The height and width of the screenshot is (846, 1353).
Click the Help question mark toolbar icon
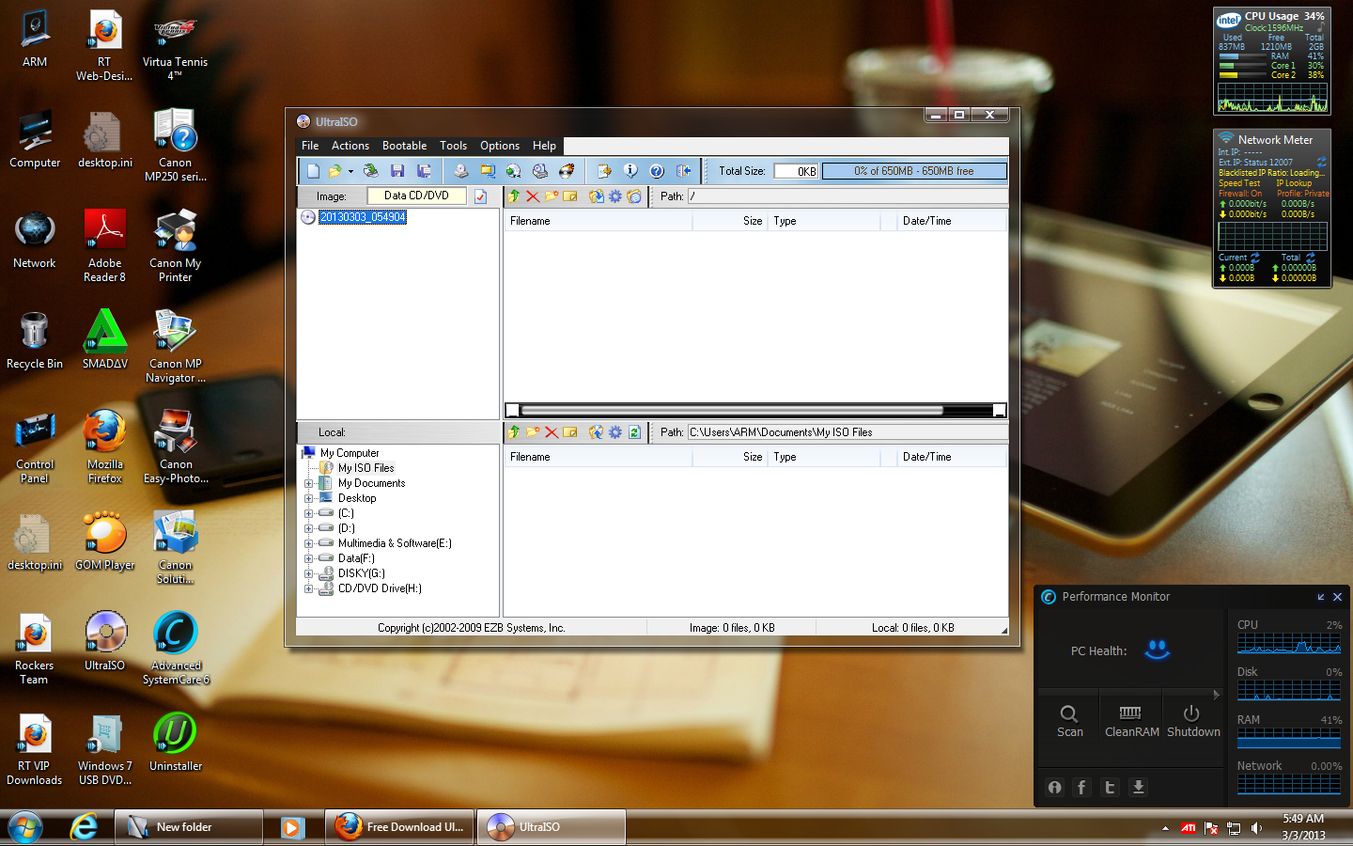pos(657,171)
